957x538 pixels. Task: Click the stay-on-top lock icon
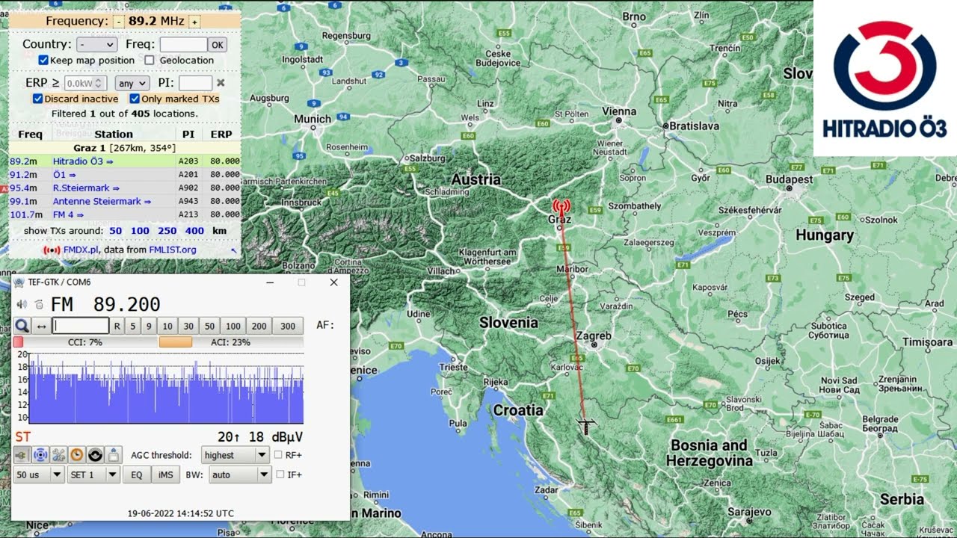point(113,454)
